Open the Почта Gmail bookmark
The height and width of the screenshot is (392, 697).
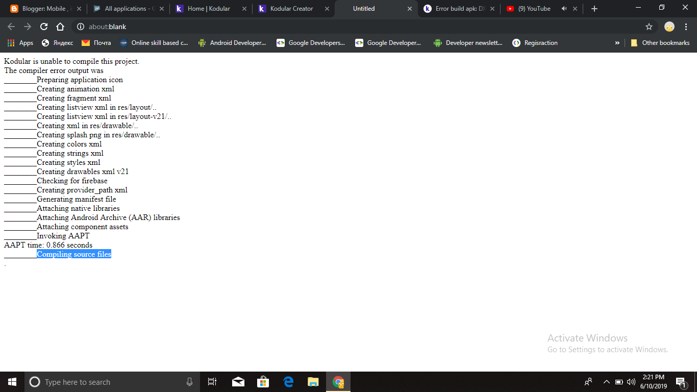(x=96, y=43)
